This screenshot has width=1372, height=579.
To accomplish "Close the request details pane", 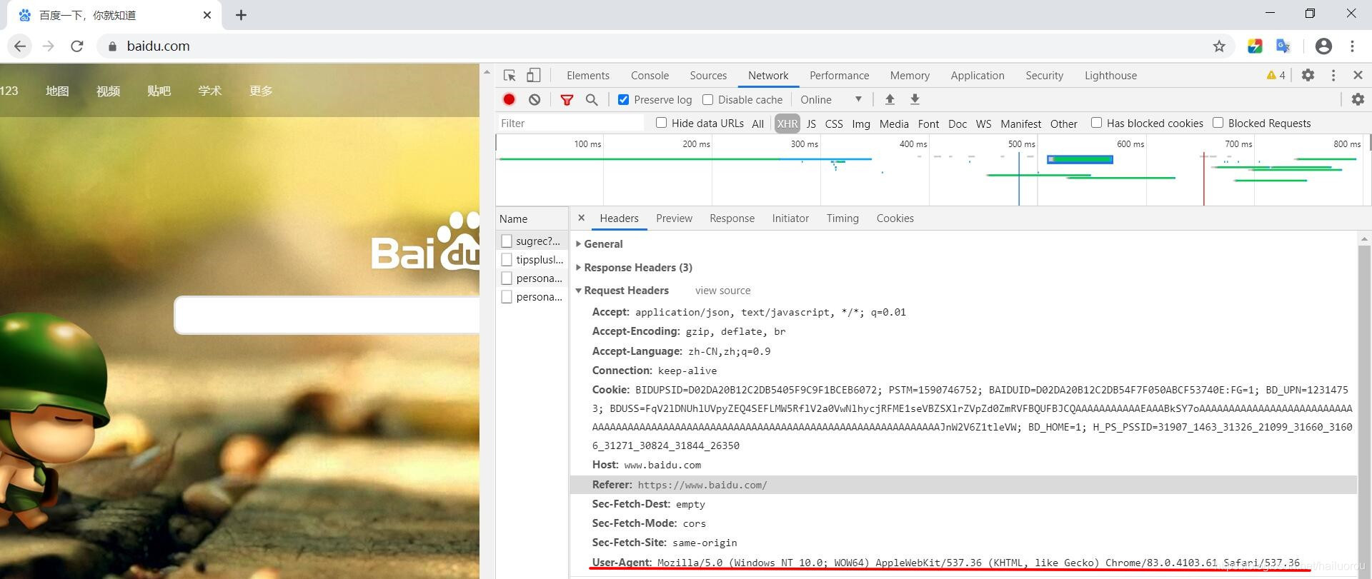I will coord(581,218).
